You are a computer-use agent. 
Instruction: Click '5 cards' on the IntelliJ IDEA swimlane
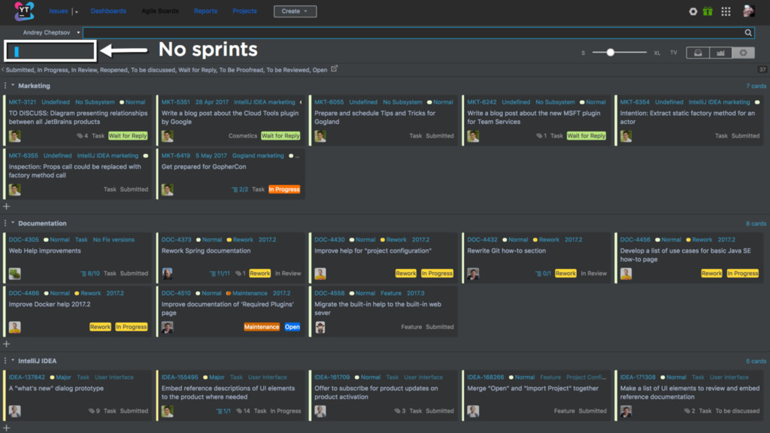(756, 361)
